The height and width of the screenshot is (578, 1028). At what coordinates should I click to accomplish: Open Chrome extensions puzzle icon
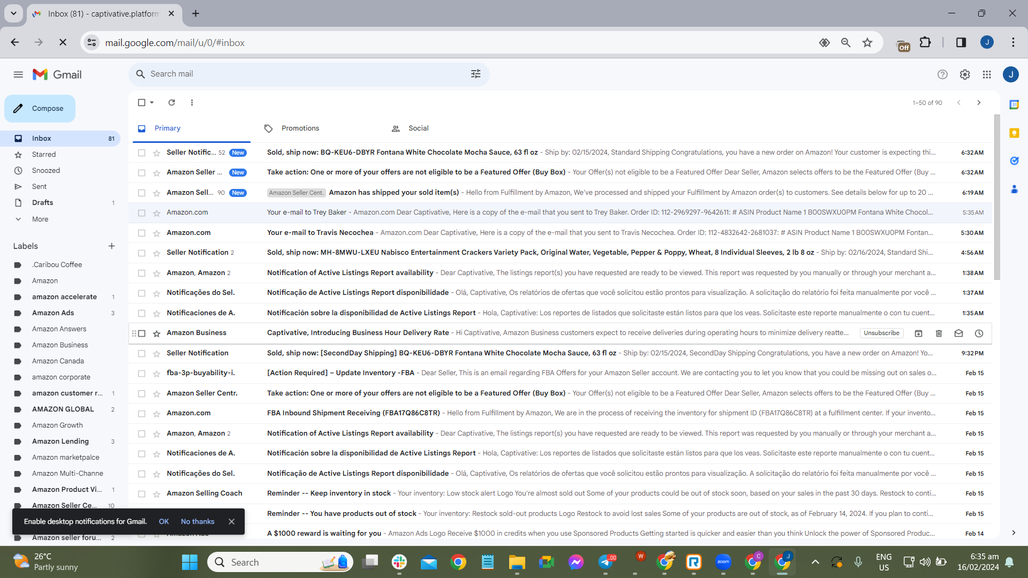coord(925,42)
